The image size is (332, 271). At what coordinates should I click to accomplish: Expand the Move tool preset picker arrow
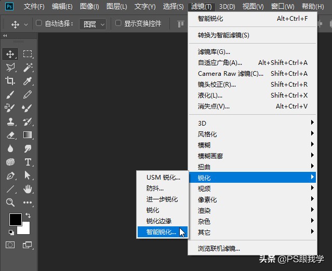point(26,24)
